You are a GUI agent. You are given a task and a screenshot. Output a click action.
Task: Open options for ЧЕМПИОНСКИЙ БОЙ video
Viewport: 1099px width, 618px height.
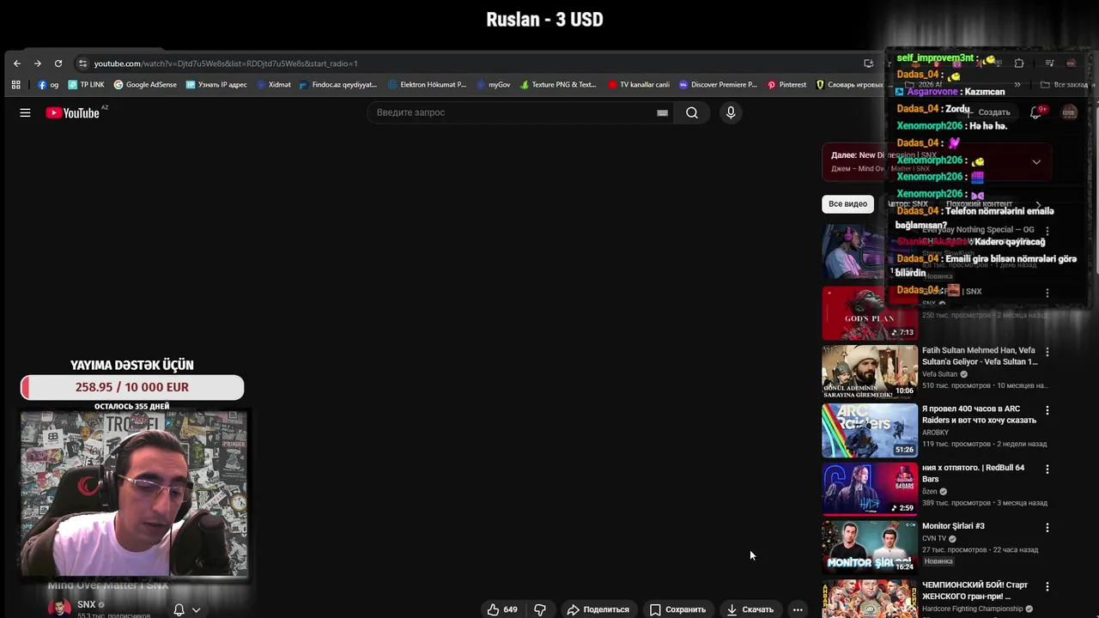coord(1047,586)
